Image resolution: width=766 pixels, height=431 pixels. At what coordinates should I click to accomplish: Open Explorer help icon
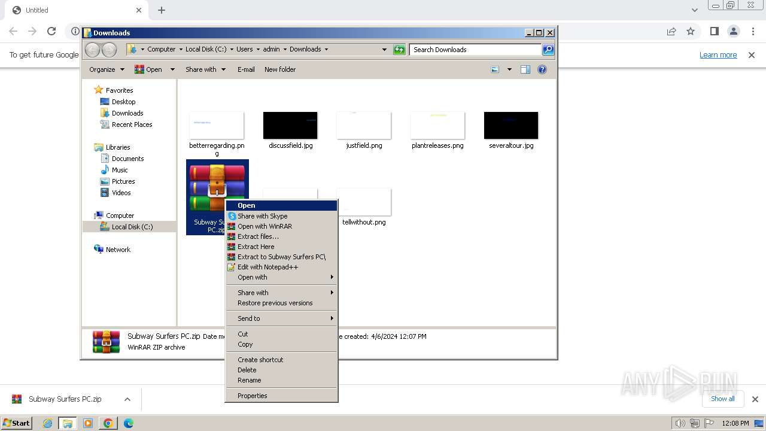[542, 69]
